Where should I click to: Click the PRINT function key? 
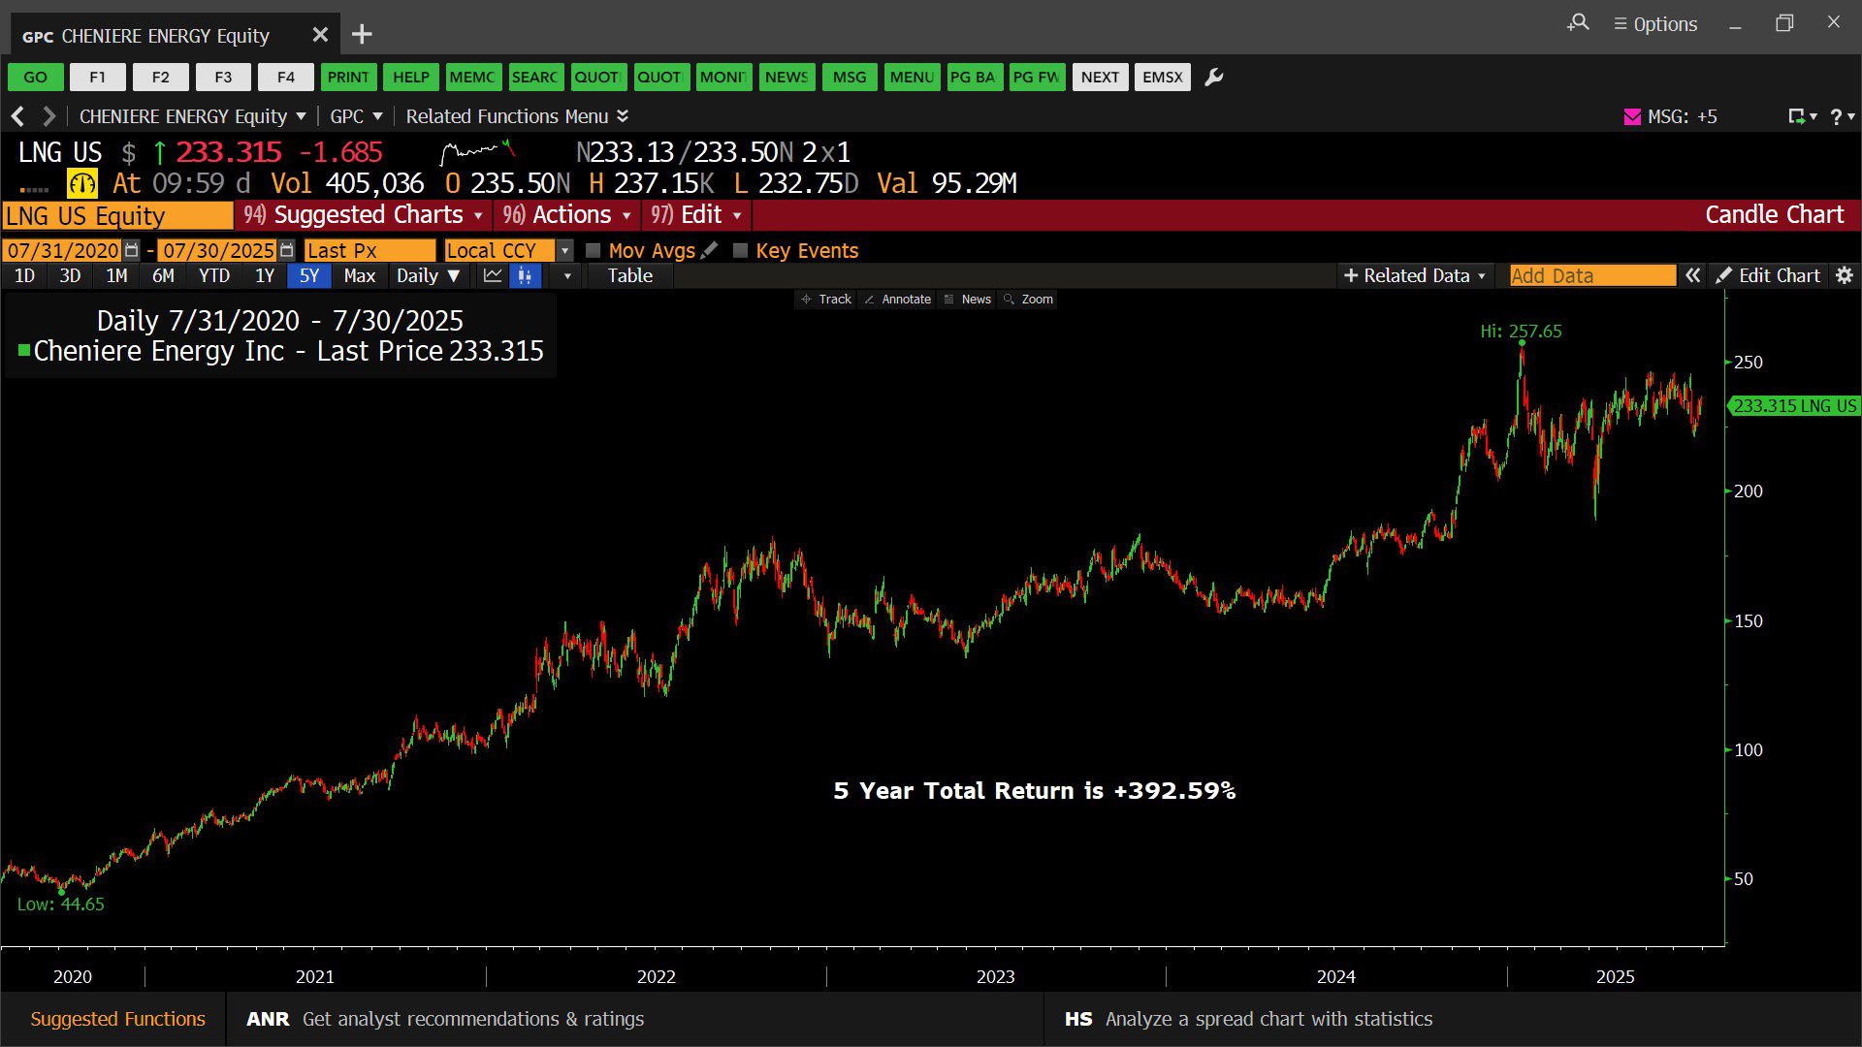pos(348,77)
